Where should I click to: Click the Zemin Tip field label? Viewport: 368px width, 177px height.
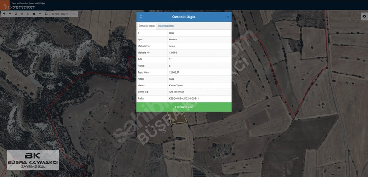click(x=143, y=92)
